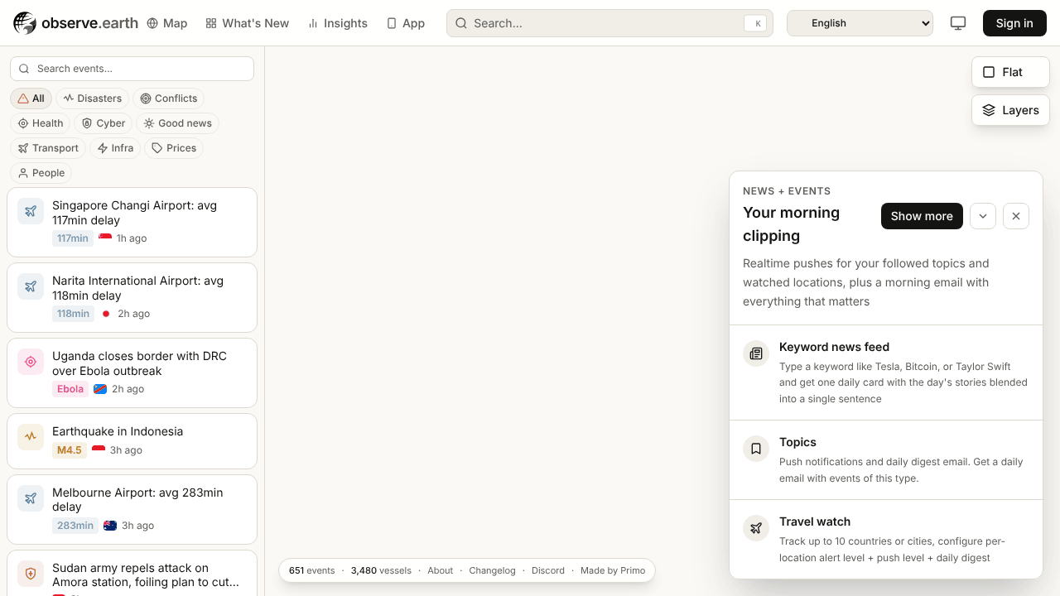Filter events by Infra
Viewport: 1060px width, 596px height.
pos(115,148)
